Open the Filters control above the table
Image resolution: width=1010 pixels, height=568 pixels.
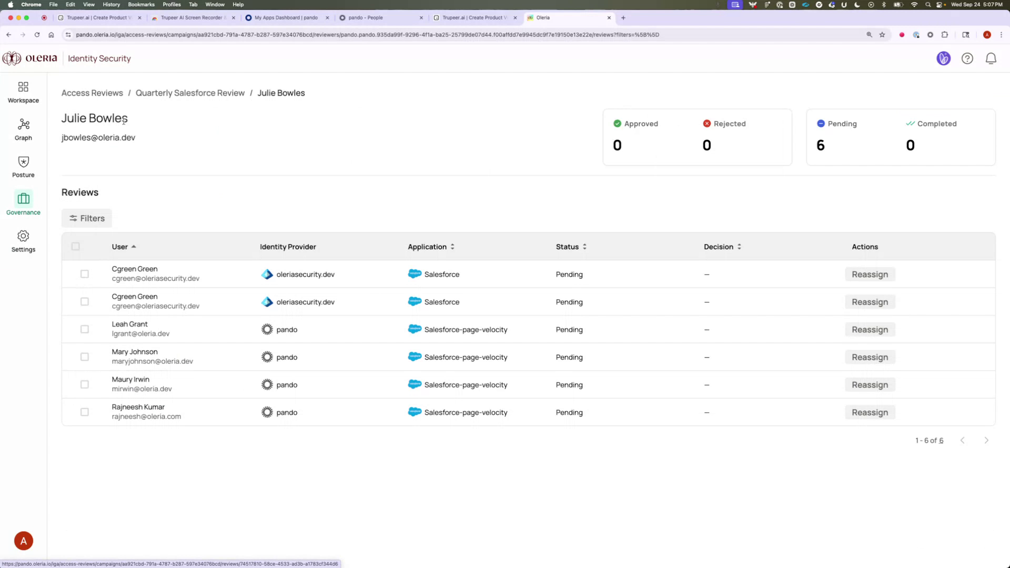[86, 218]
